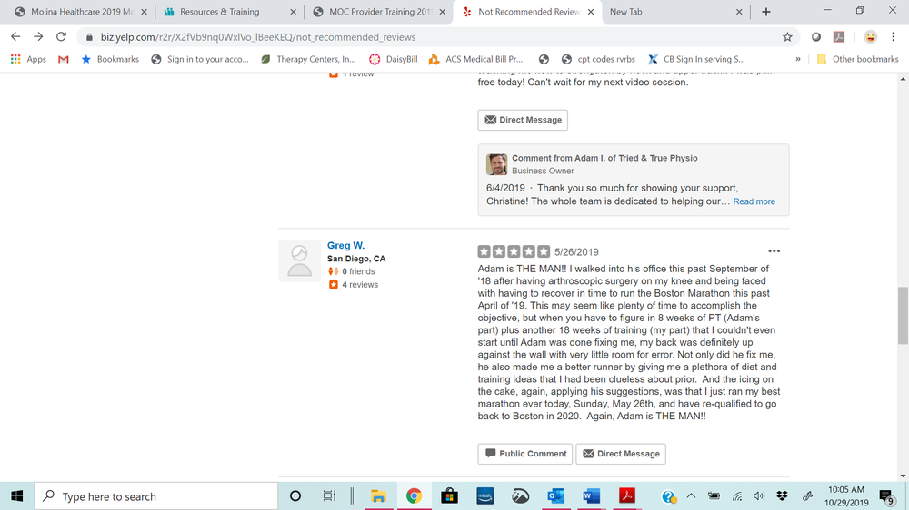The height and width of the screenshot is (510, 909).
Task: Expand the owner comment with Read more
Action: (x=754, y=201)
